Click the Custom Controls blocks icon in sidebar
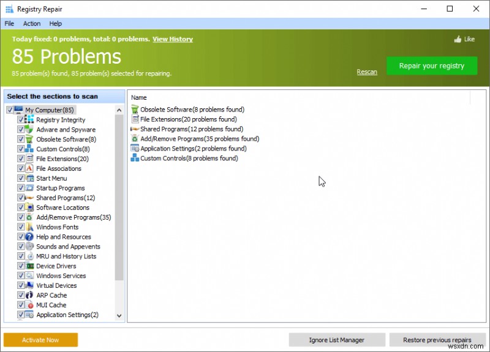This screenshot has height=352, width=490. (x=29, y=149)
